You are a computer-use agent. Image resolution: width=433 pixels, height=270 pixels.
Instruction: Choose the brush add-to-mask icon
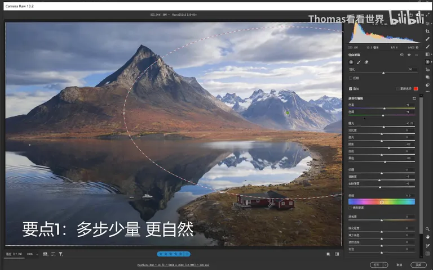pyautogui.click(x=359, y=62)
